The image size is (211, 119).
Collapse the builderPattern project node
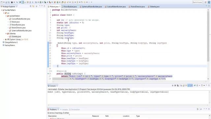2,10
